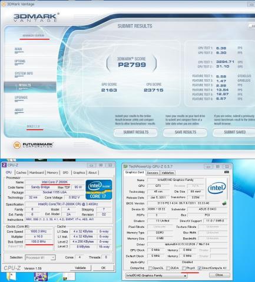Image resolution: width=255 pixels, height=282 pixels.
Task: Click the Package value Socket 1155 LGA
Action: 55,192
